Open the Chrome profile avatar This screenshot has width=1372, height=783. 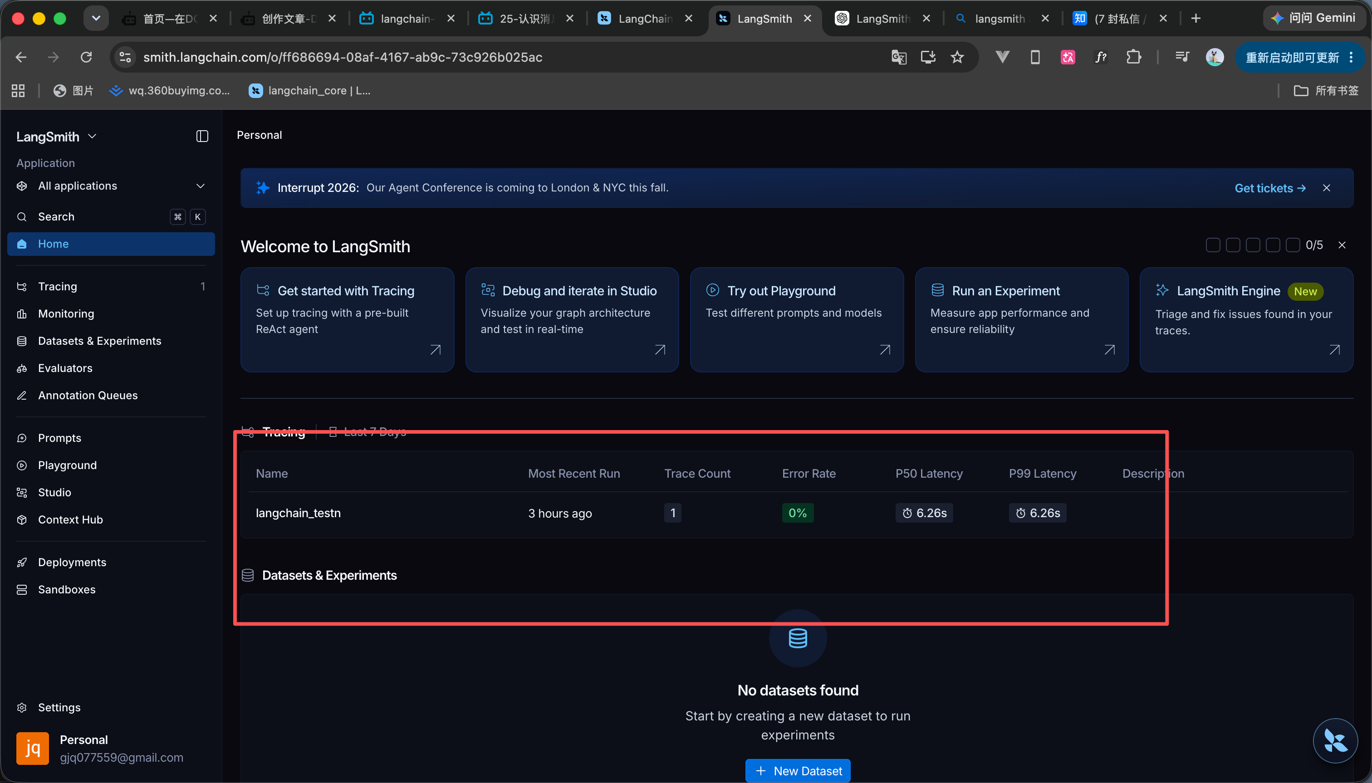click(x=1215, y=57)
